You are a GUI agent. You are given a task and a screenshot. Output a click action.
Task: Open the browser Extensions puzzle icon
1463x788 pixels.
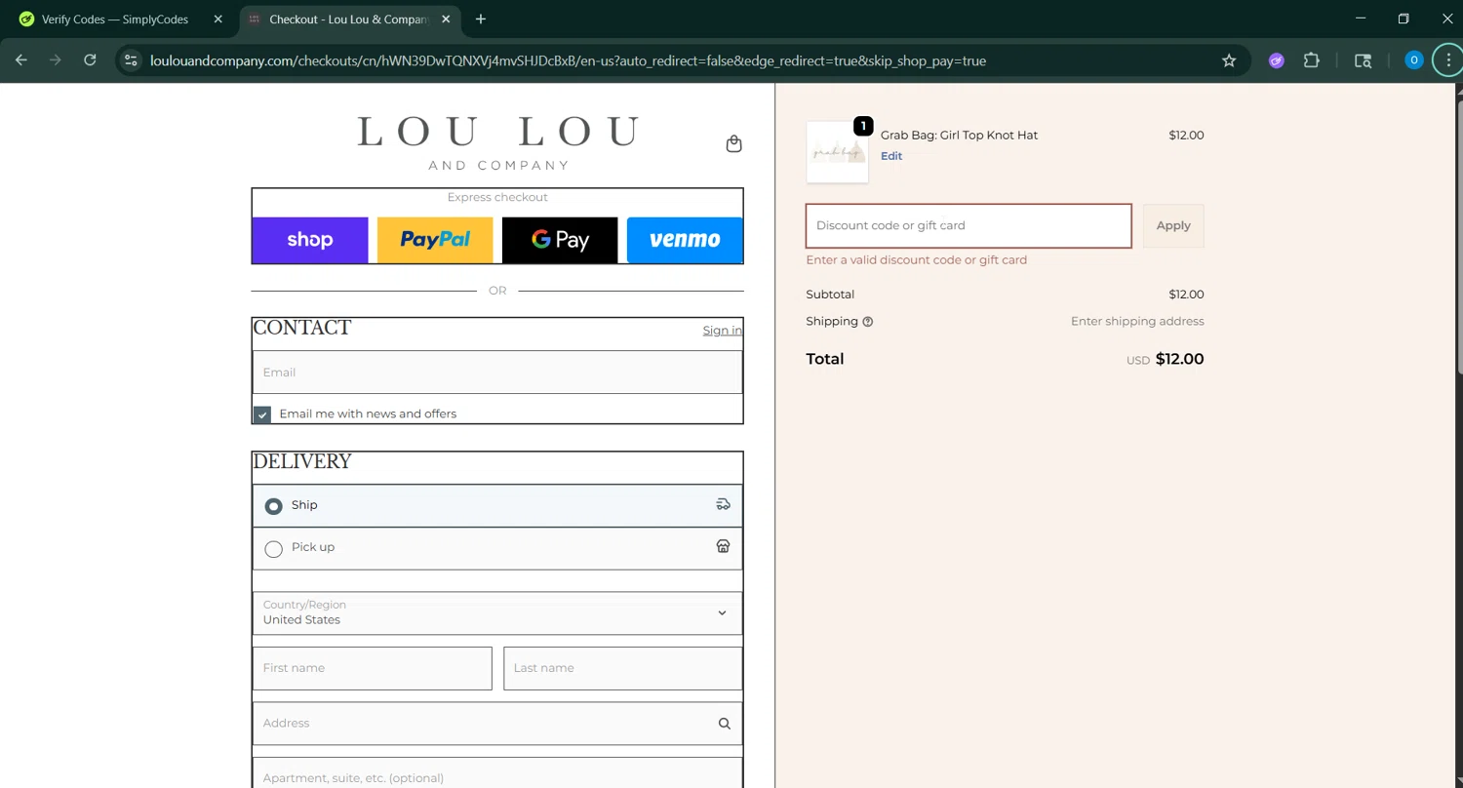pos(1312,60)
